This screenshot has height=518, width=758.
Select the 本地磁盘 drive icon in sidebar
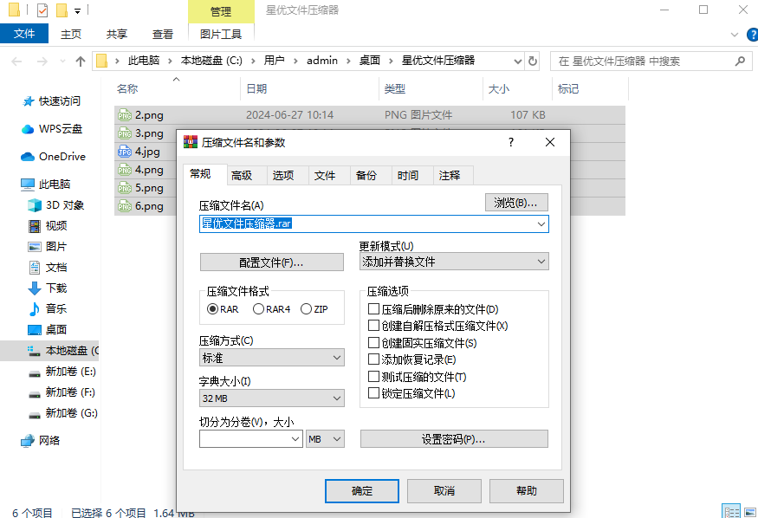[x=34, y=351]
